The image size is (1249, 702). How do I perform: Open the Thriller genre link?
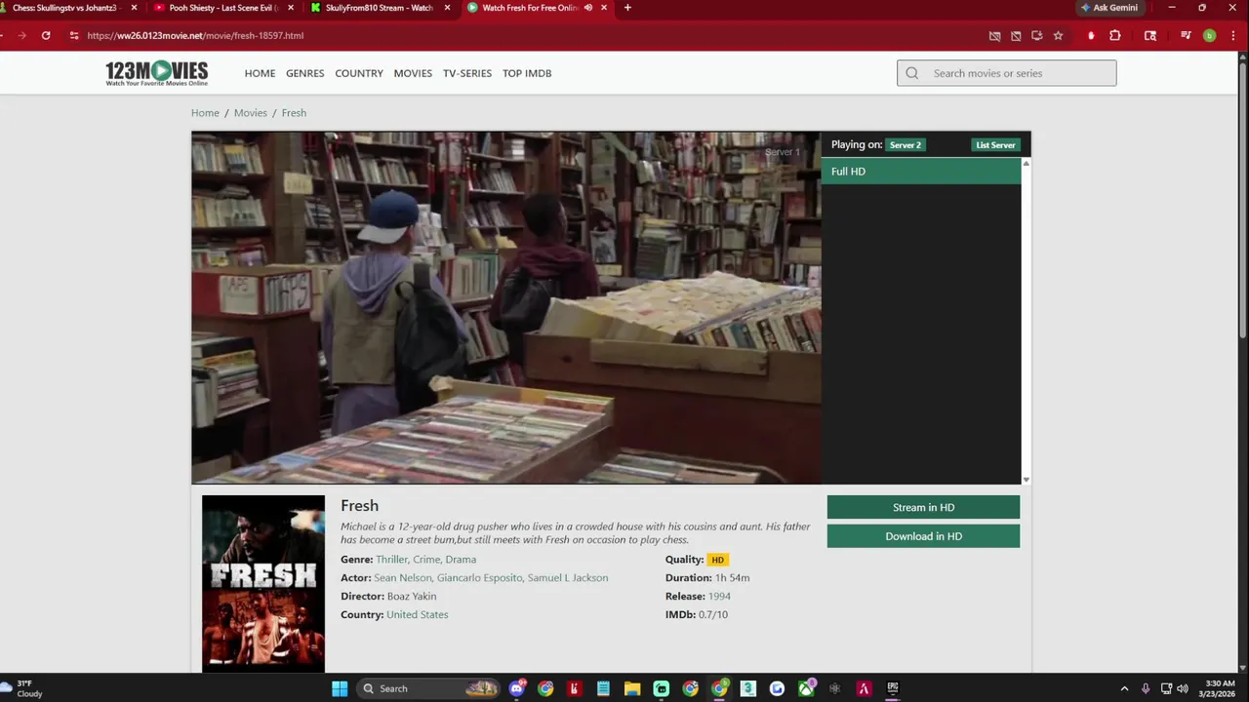pos(391,560)
